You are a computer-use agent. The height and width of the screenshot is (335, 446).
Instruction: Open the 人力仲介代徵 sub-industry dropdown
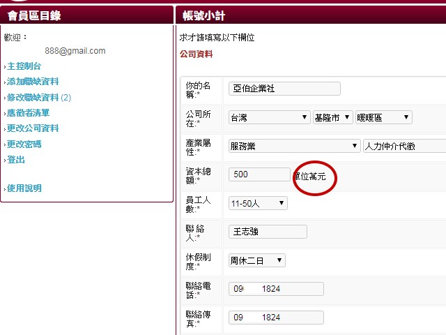404,146
